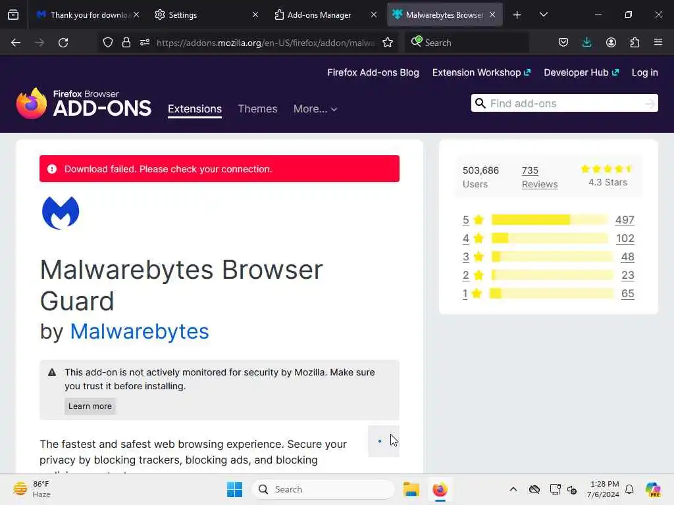Open the Extensions puzzle icon
674x505 pixels.
(635, 42)
